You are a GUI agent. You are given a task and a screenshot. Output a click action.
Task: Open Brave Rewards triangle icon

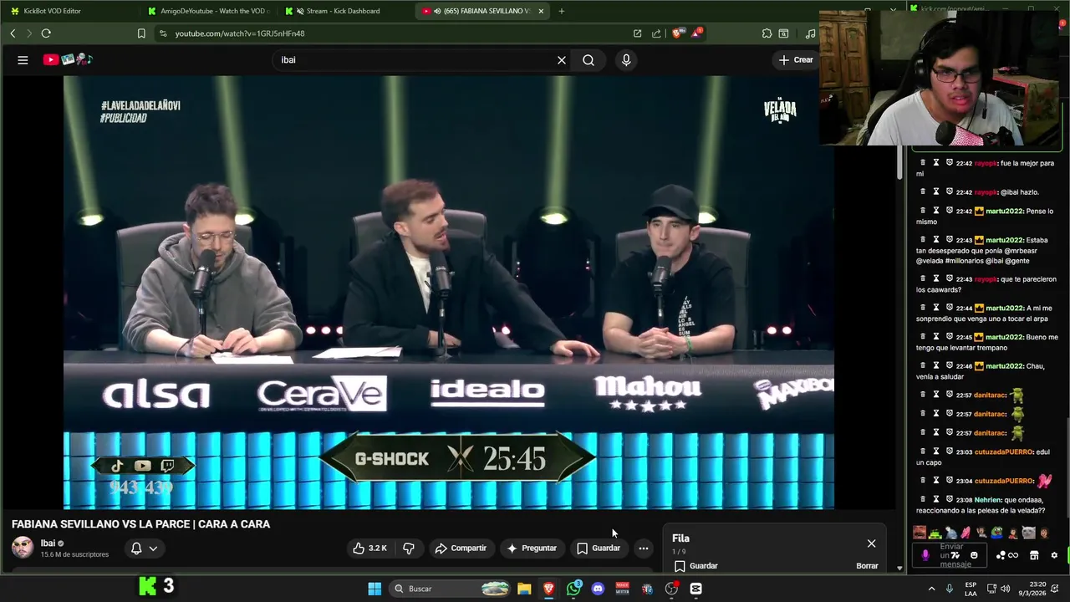pos(696,33)
